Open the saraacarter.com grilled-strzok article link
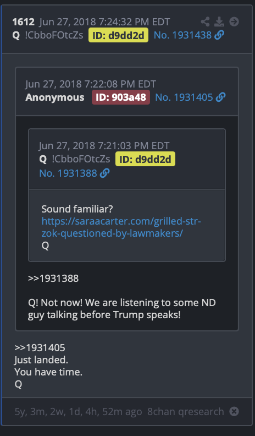The image size is (255, 436). [x=121, y=227]
